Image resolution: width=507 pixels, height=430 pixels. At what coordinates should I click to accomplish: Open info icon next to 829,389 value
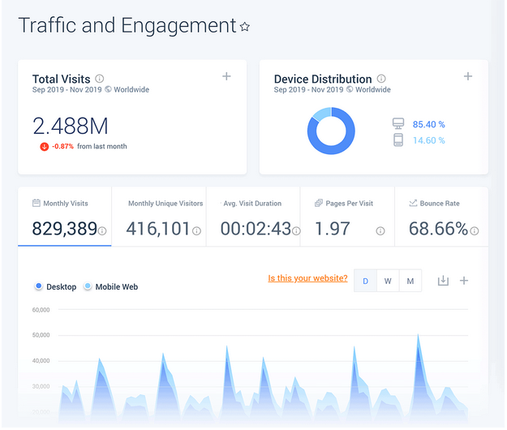click(102, 231)
